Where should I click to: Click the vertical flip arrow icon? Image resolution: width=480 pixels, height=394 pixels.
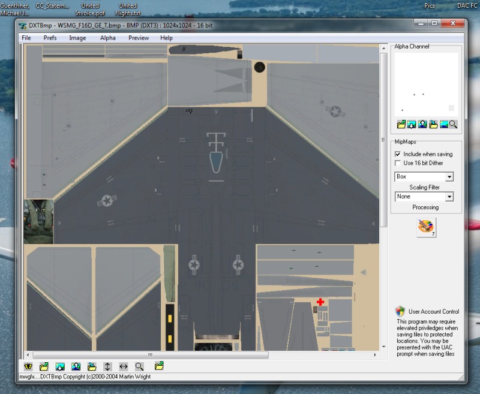(107, 366)
